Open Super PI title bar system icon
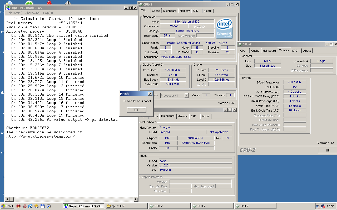The height and width of the screenshot is (210, 337). pos(8,8)
